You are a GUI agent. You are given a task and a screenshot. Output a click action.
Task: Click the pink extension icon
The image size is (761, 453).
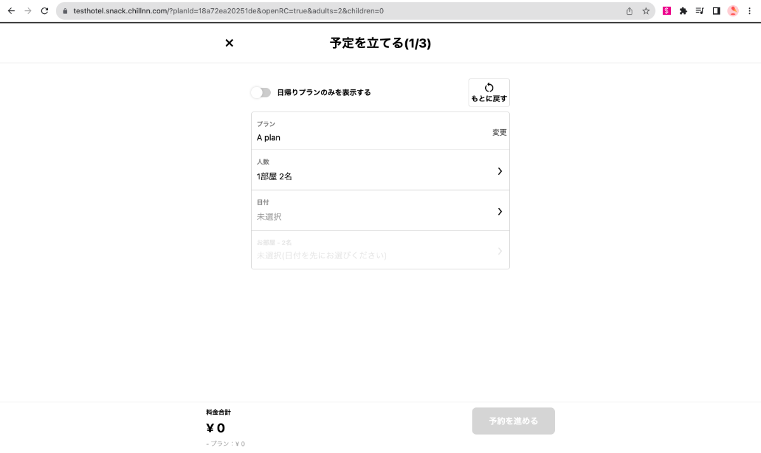click(x=667, y=11)
